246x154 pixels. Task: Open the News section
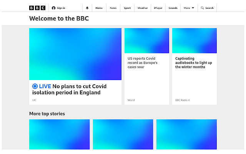[x=113, y=8]
